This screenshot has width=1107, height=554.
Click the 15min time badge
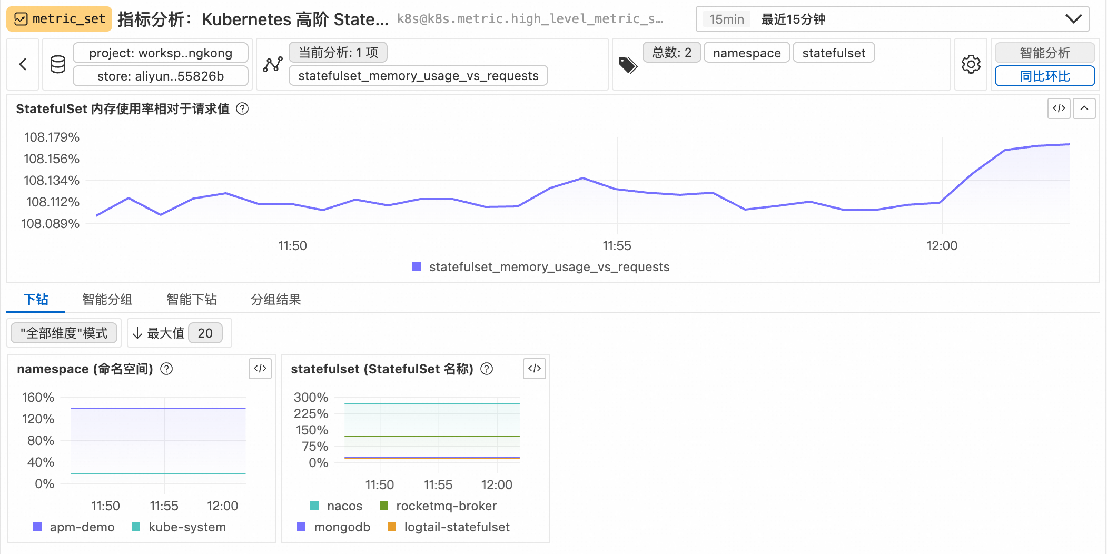tap(726, 19)
